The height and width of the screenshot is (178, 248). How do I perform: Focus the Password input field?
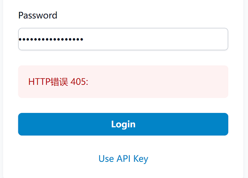123,39
